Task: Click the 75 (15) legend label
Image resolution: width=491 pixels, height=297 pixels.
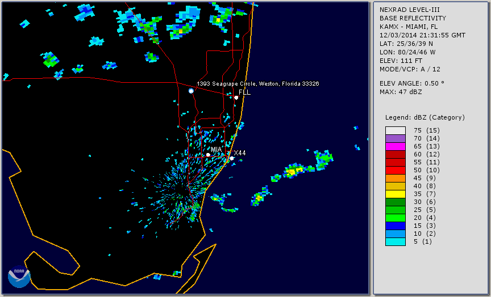Action: point(426,130)
